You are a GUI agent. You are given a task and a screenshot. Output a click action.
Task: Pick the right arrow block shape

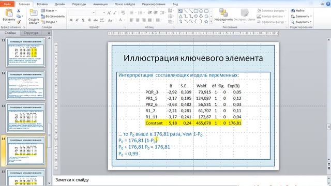point(196,16)
